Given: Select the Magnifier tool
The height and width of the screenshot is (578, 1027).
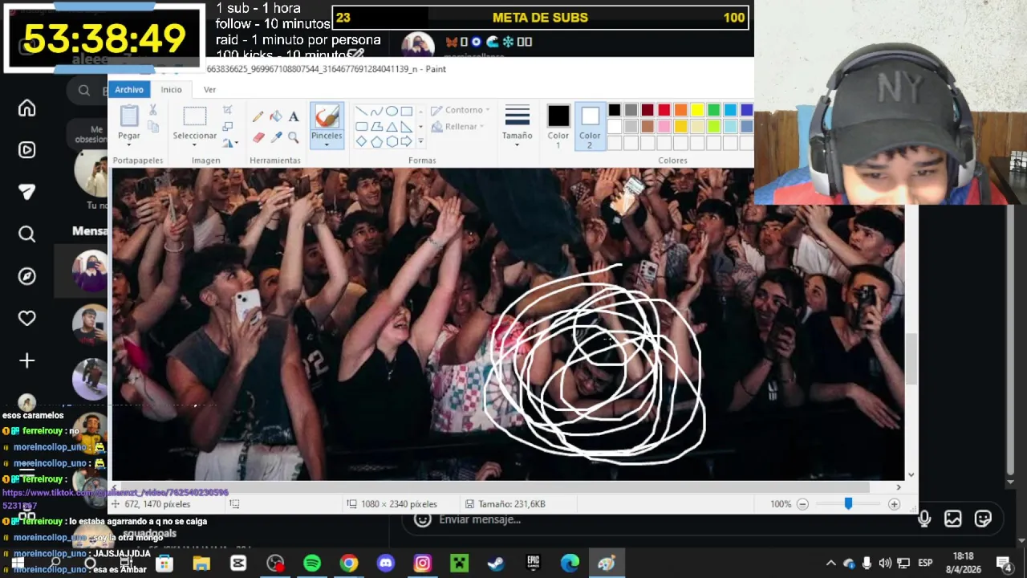Looking at the screenshot, I should click(293, 137).
